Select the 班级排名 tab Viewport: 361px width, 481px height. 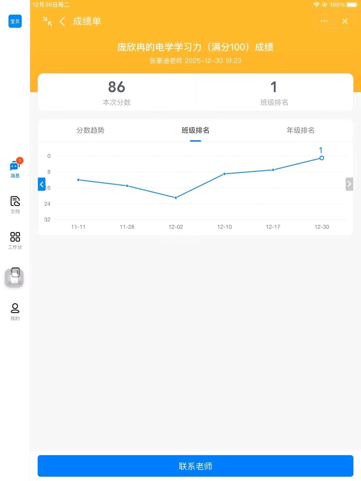click(196, 130)
